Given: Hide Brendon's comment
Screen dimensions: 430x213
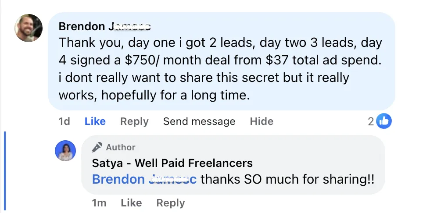Looking at the screenshot, I should point(262,121).
